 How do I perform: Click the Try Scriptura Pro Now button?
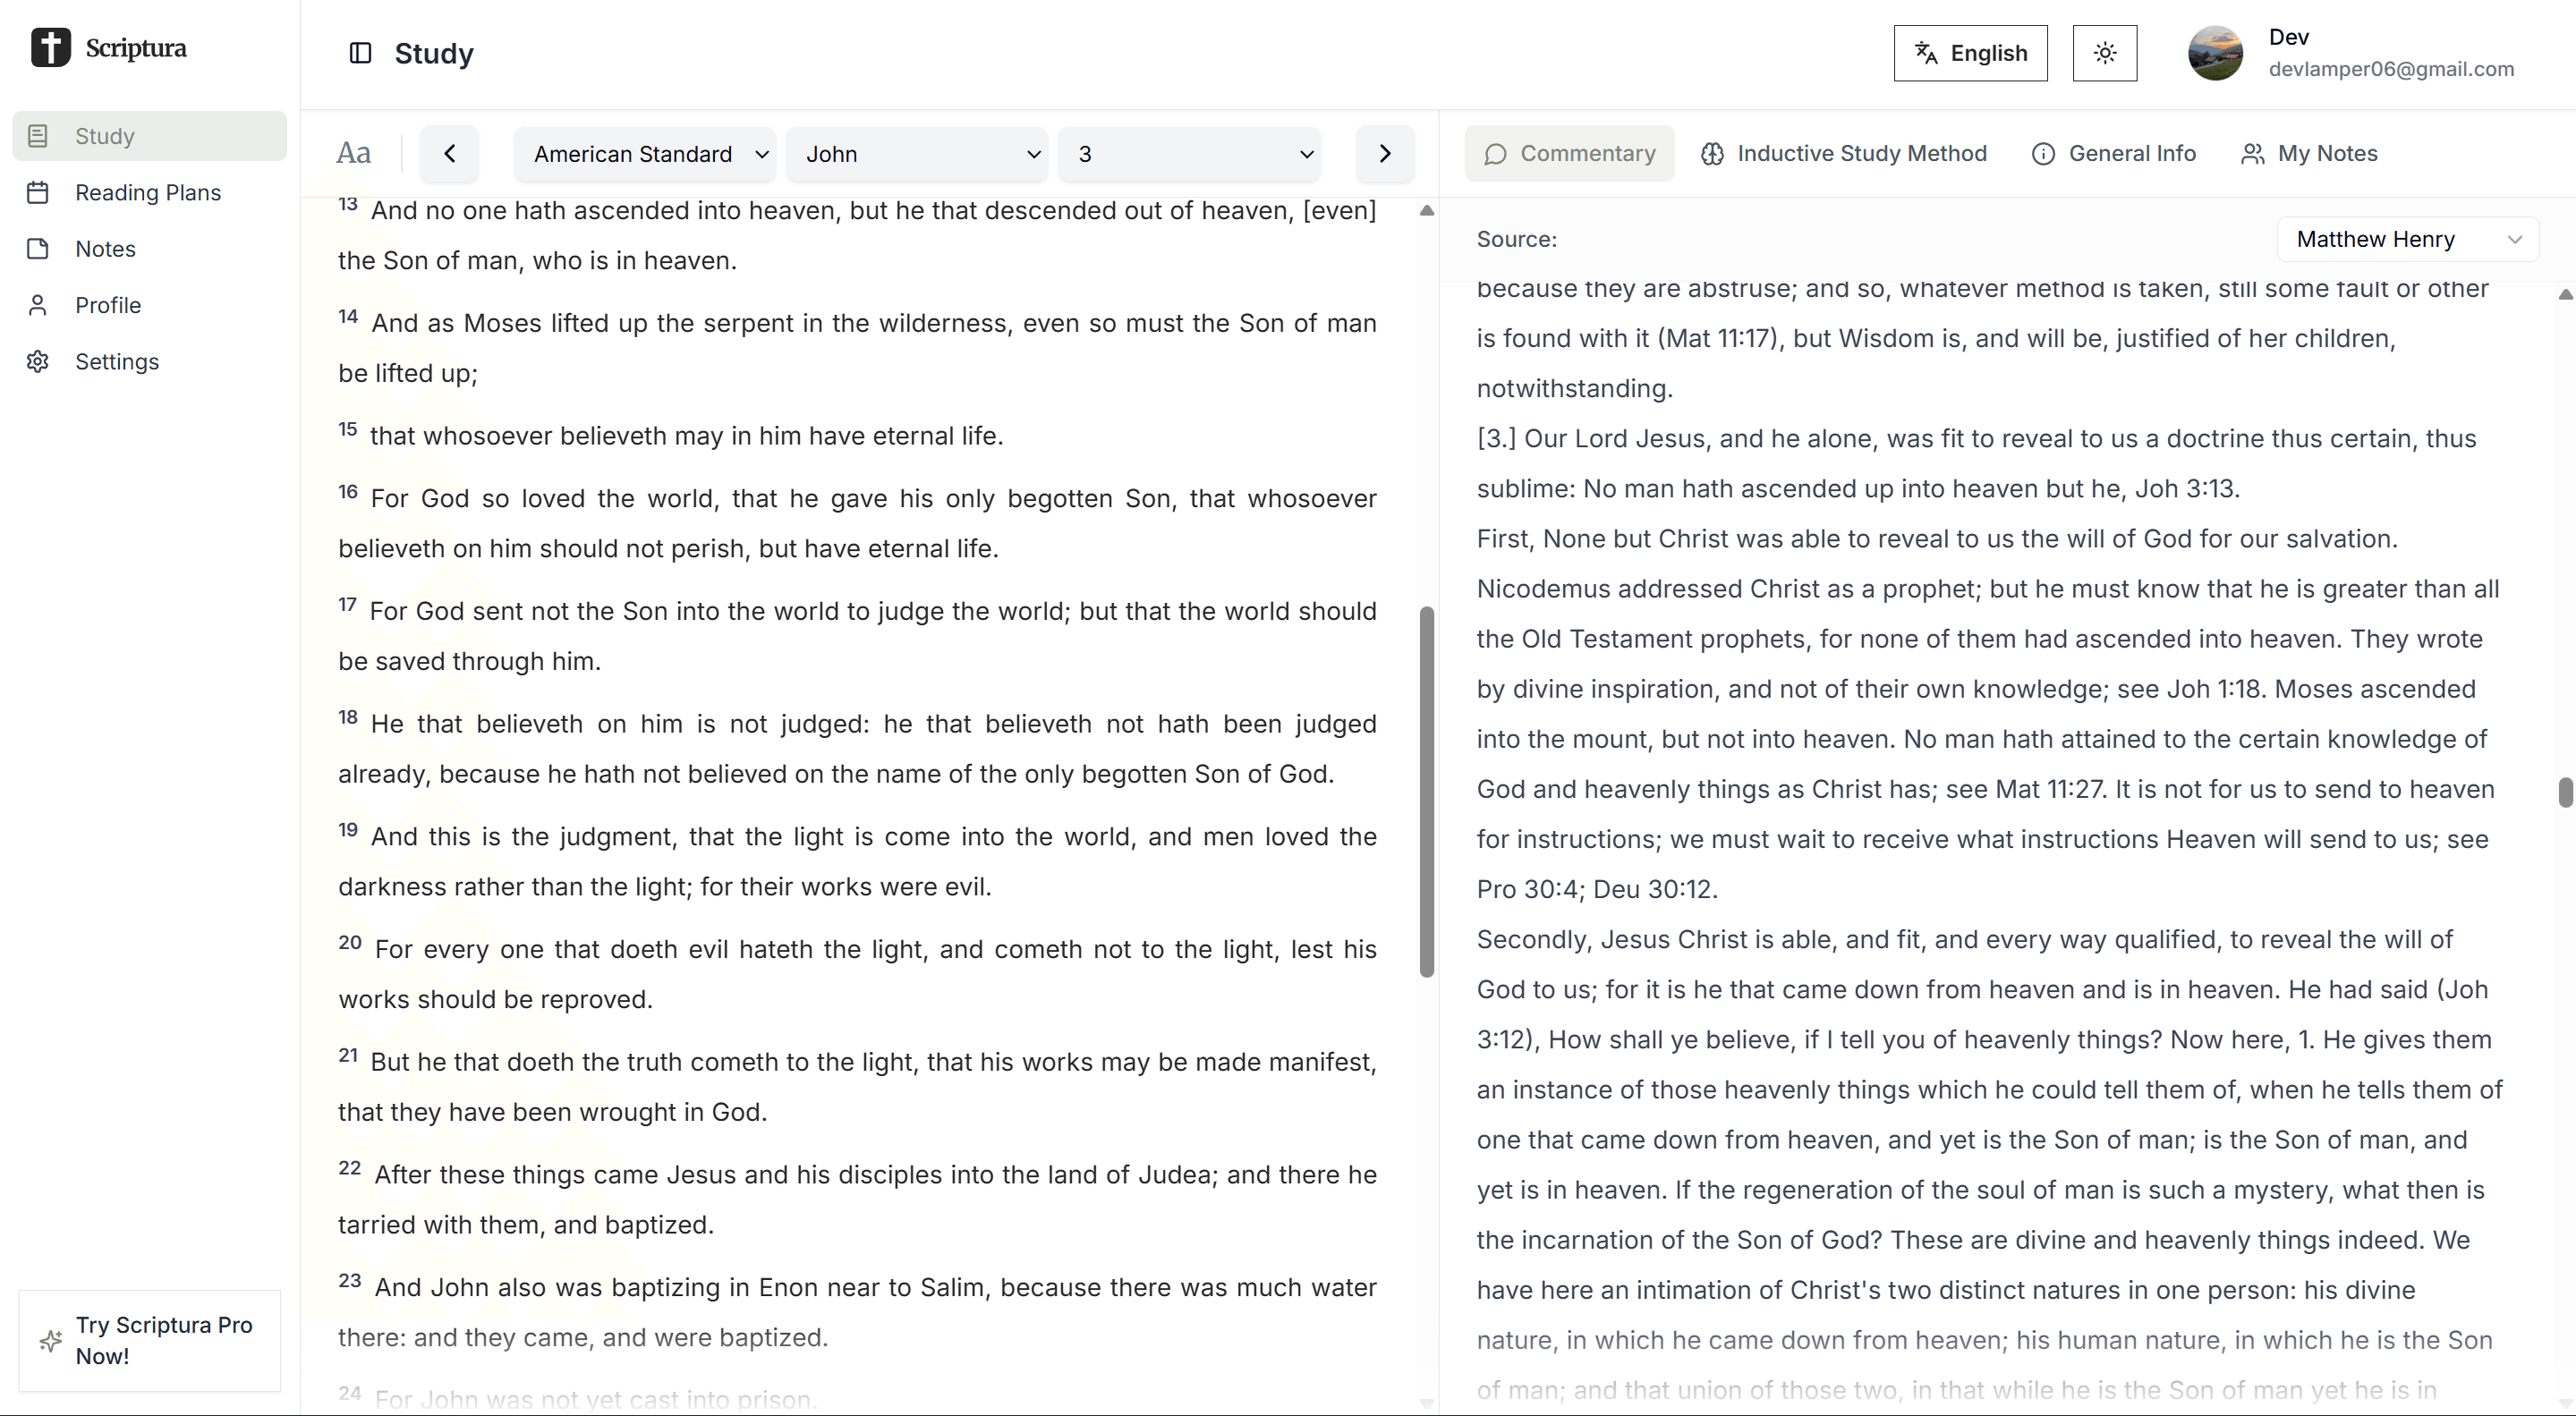(150, 1340)
